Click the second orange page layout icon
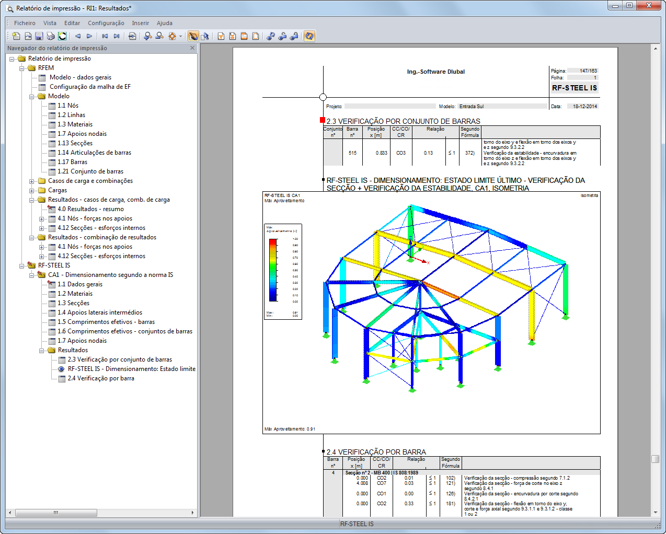The image size is (666, 534). point(233,36)
